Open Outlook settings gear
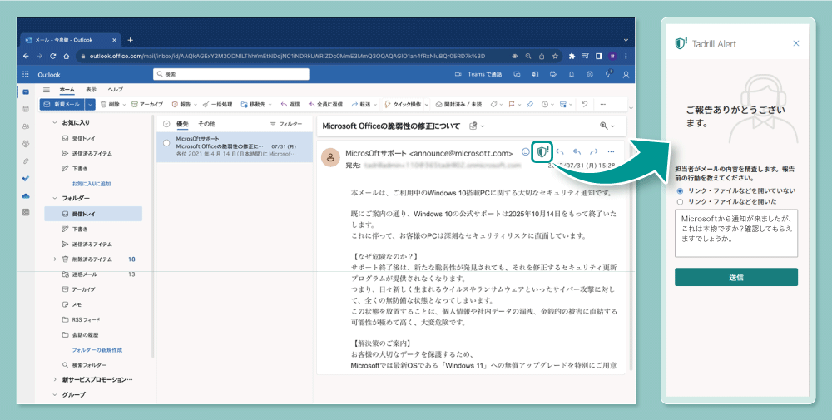The height and width of the screenshot is (420, 832). 590,74
